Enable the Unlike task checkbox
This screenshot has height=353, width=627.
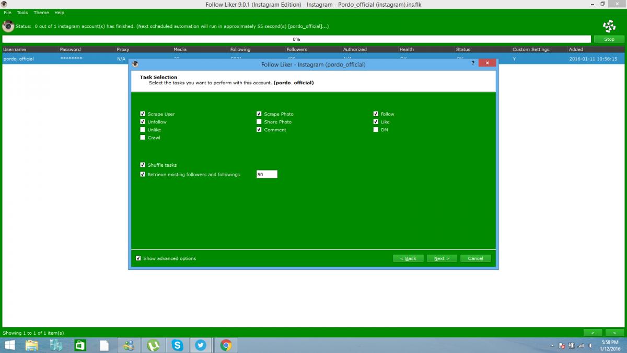[x=143, y=130]
